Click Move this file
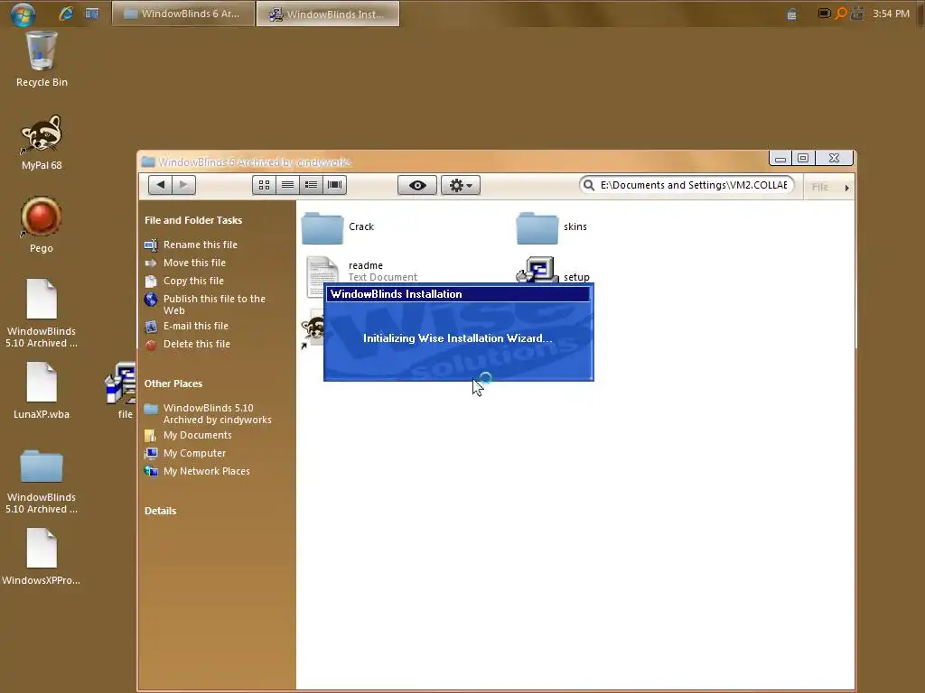This screenshot has height=693, width=925. (194, 263)
